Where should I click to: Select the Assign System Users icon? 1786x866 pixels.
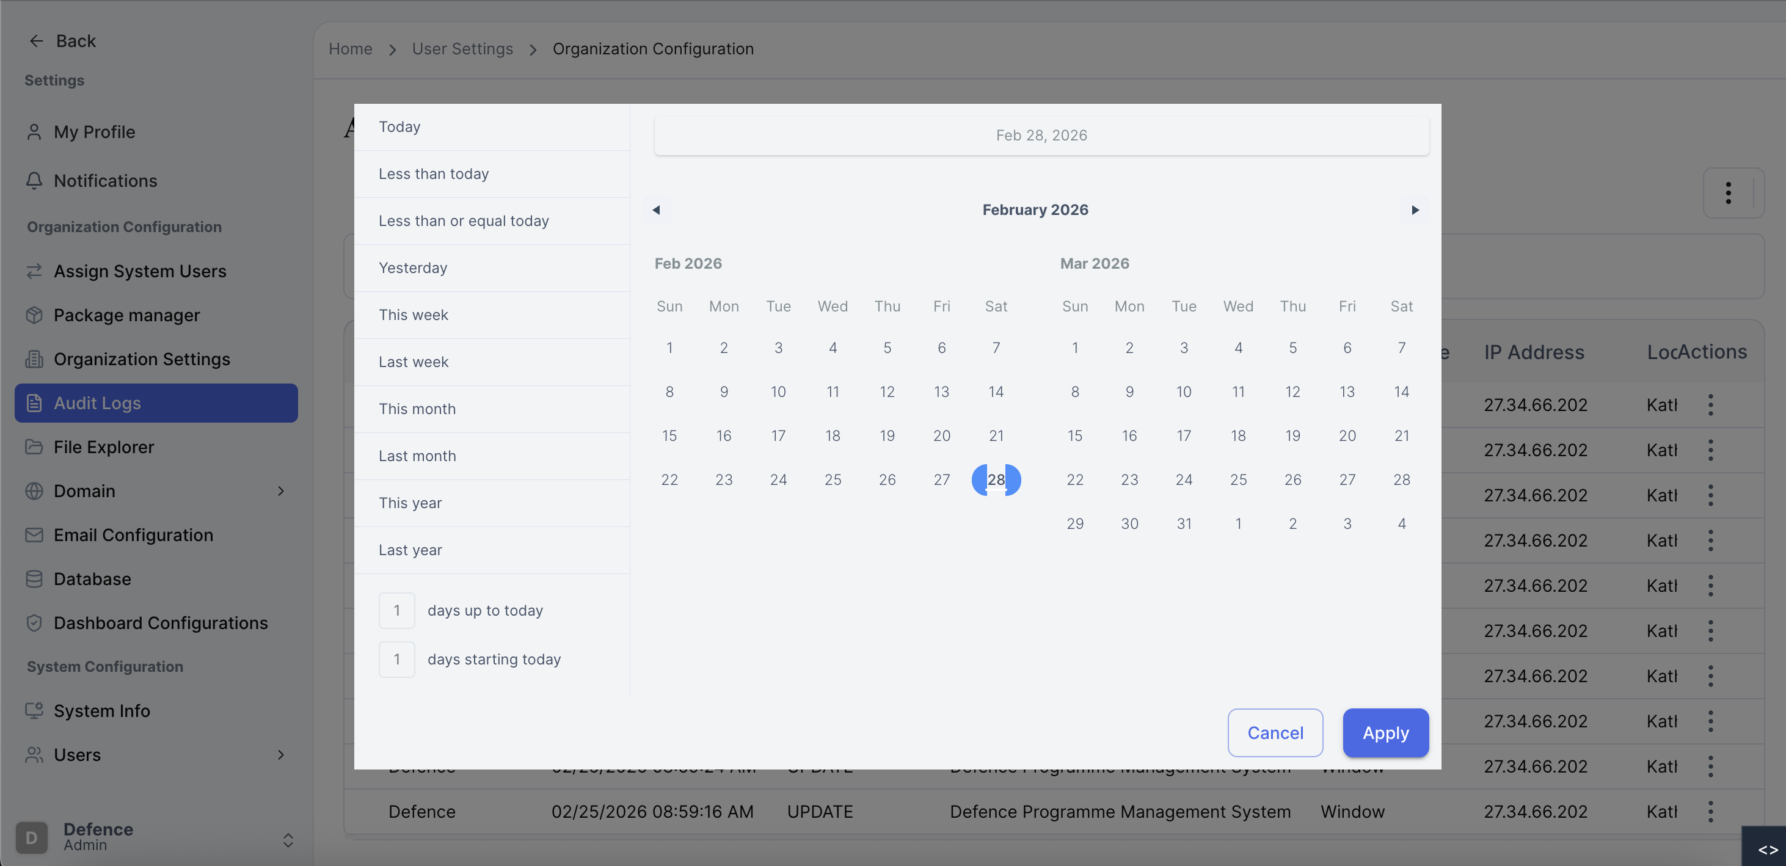tap(35, 271)
